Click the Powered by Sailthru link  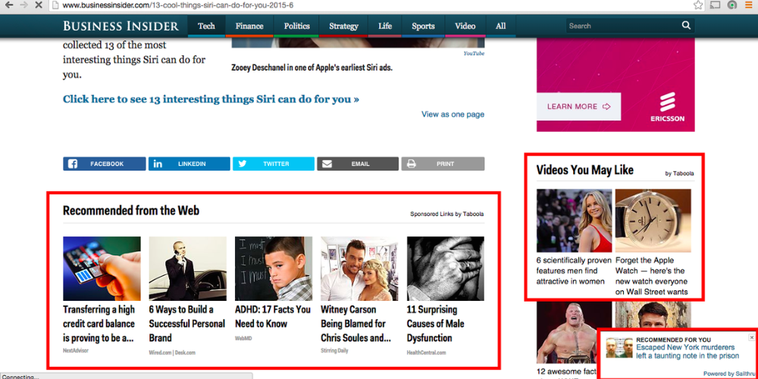[728, 373]
